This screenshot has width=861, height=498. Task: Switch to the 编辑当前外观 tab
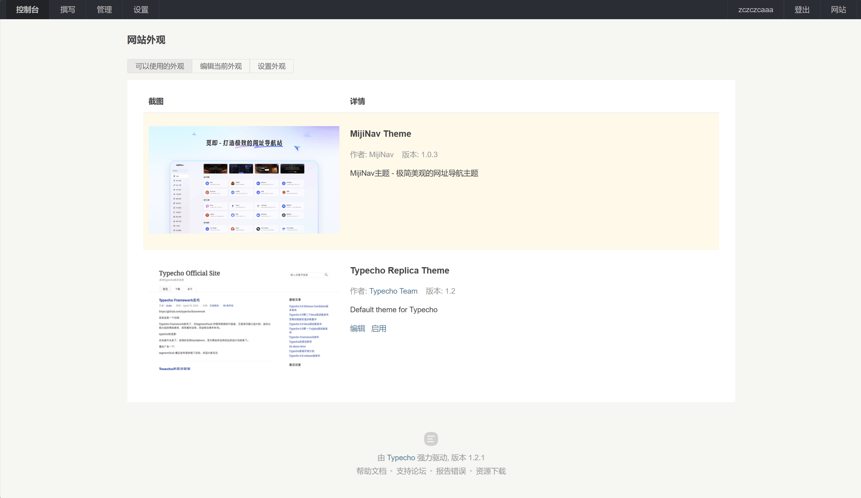pyautogui.click(x=221, y=66)
